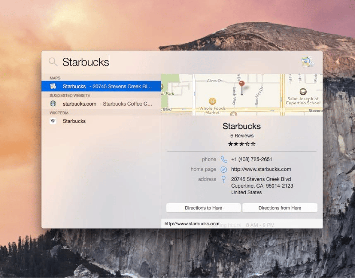
Task: Click the SUGGESTED WEBSITE section header
Action: [x=70, y=95]
